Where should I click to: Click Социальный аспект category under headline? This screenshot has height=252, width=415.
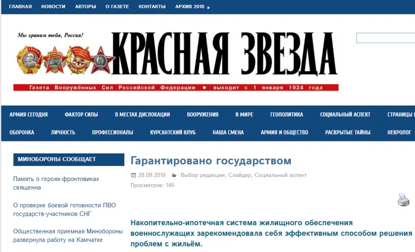(280, 175)
